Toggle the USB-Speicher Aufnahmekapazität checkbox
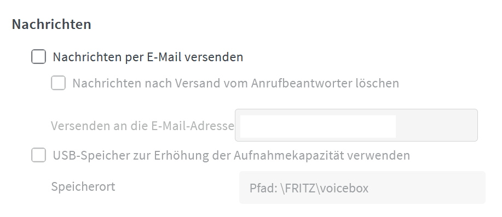The image size is (502, 217). tap(38, 155)
